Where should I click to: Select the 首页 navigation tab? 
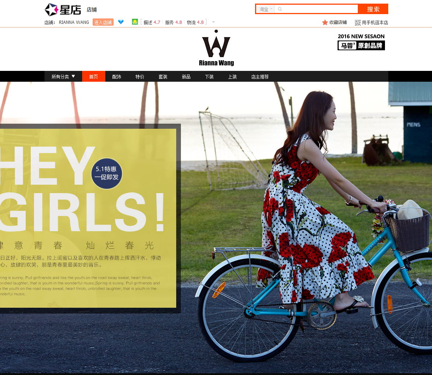[93, 77]
